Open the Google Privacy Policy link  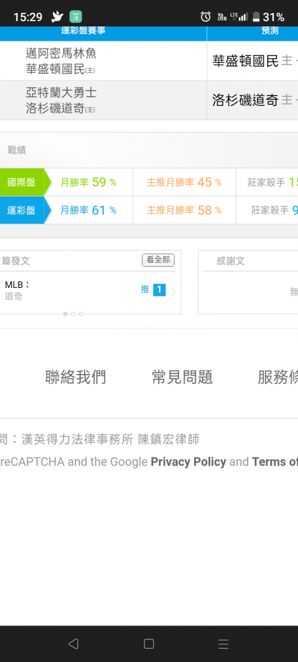188,462
